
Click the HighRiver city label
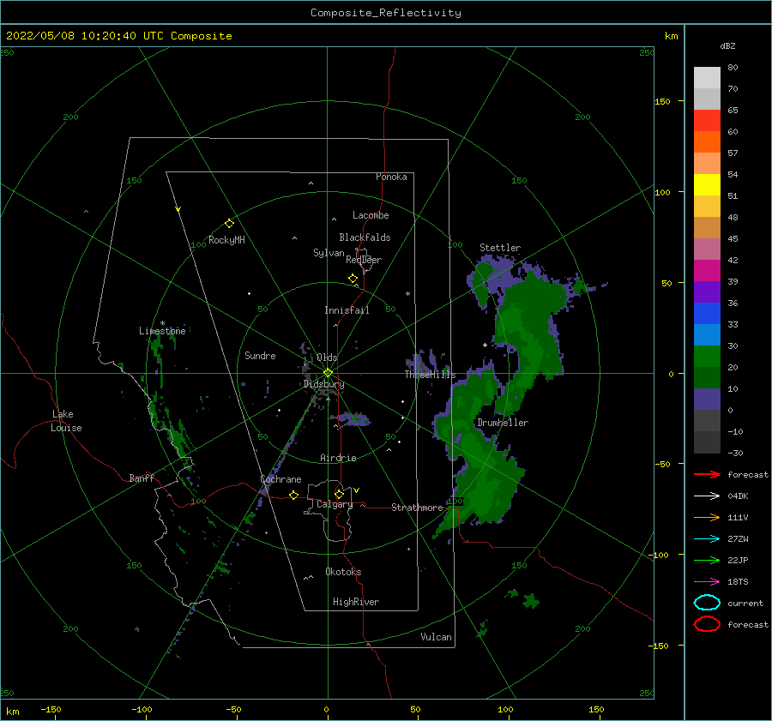click(356, 602)
